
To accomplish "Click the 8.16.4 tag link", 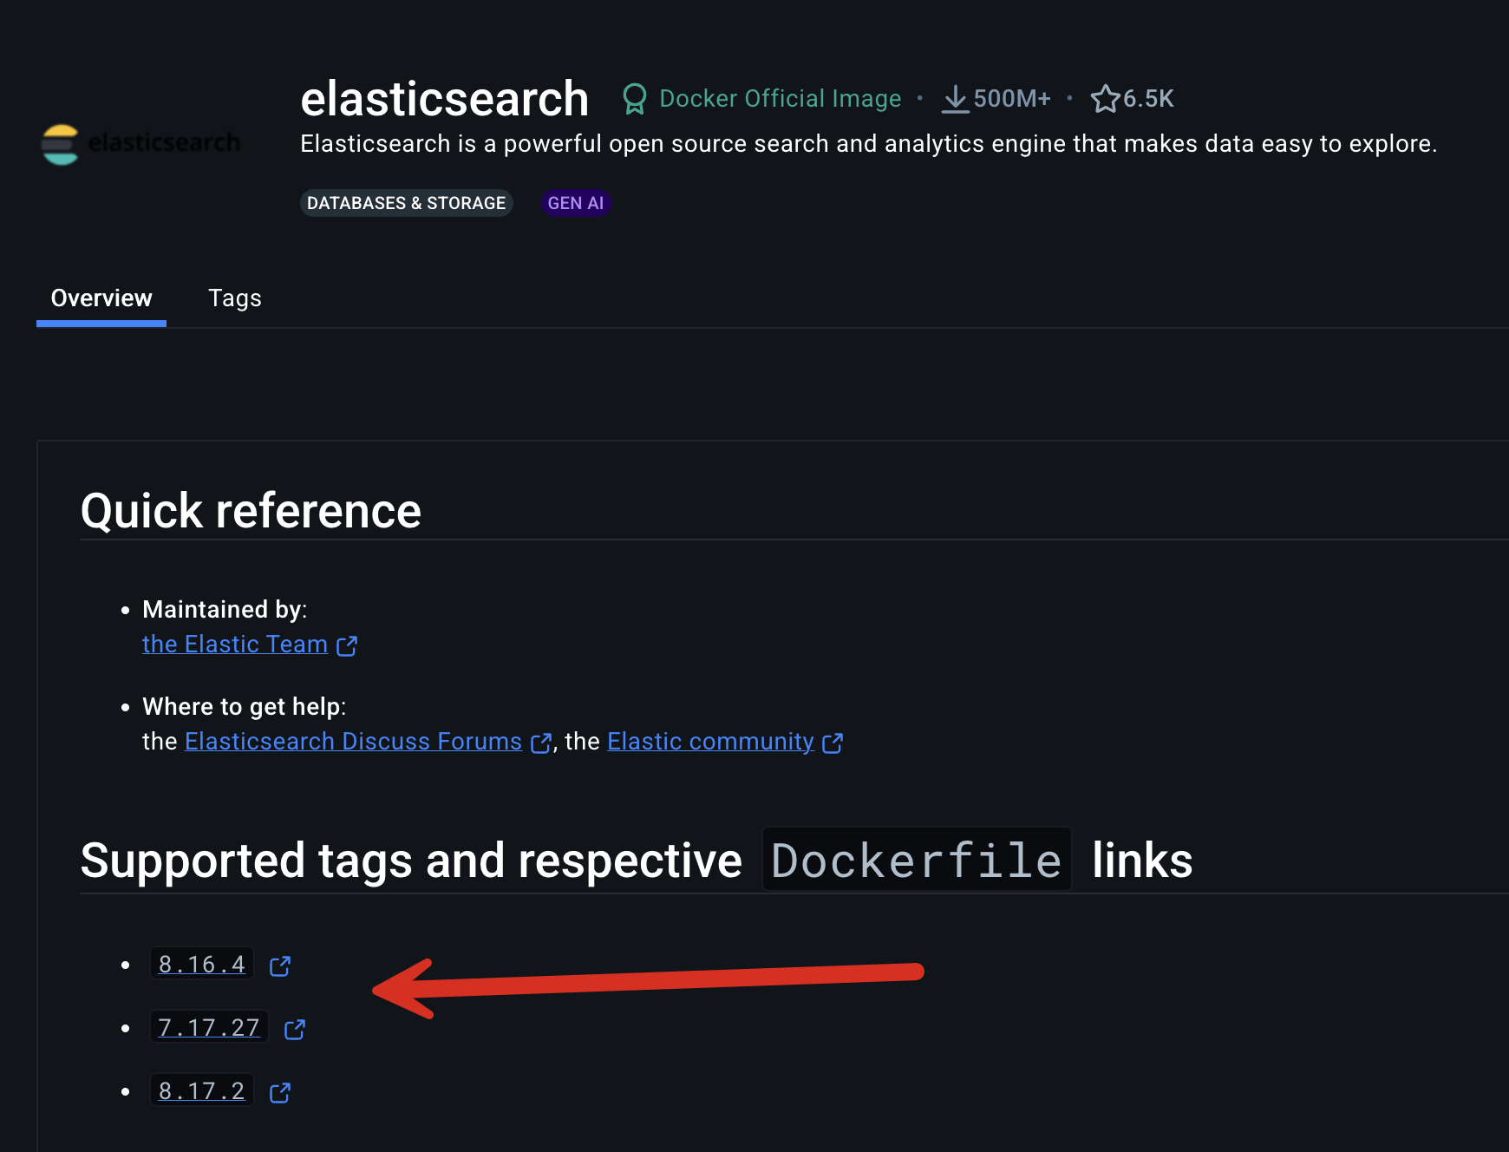I will click(x=201, y=964).
